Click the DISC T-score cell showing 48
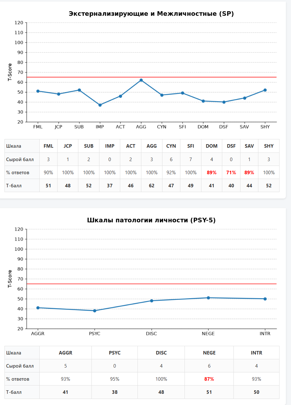This screenshot has width=291, height=405. pos(161,392)
